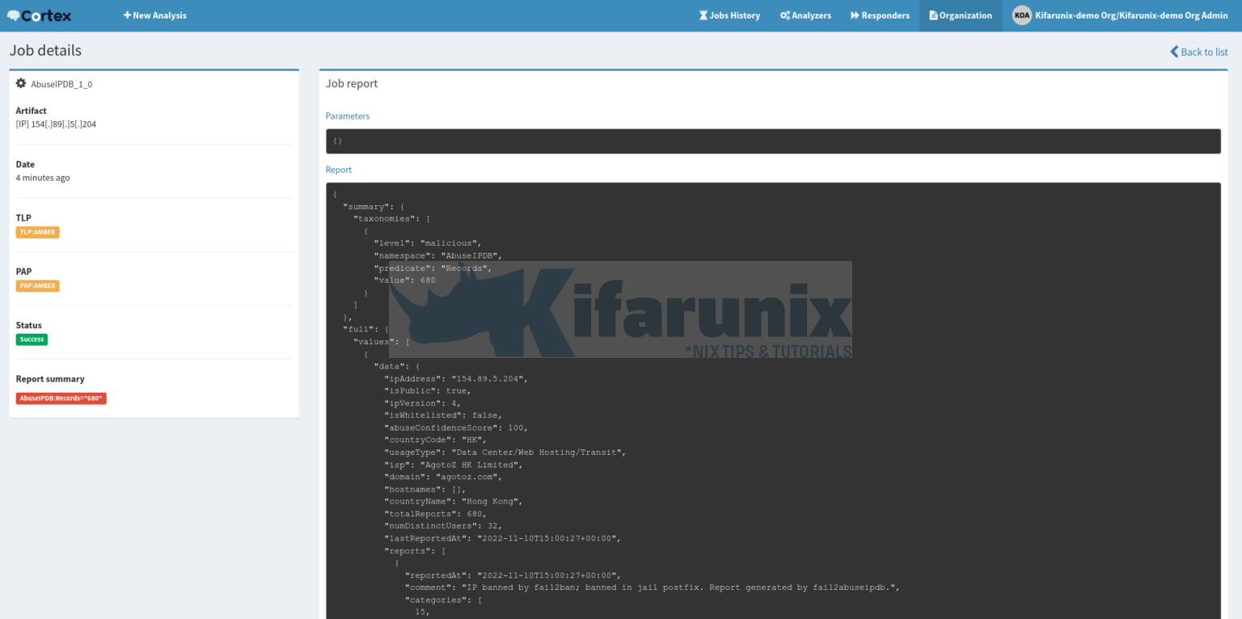Viewport: 1242px width, 619px height.
Task: Click the Cortex logo in the navbar
Action: click(x=39, y=15)
